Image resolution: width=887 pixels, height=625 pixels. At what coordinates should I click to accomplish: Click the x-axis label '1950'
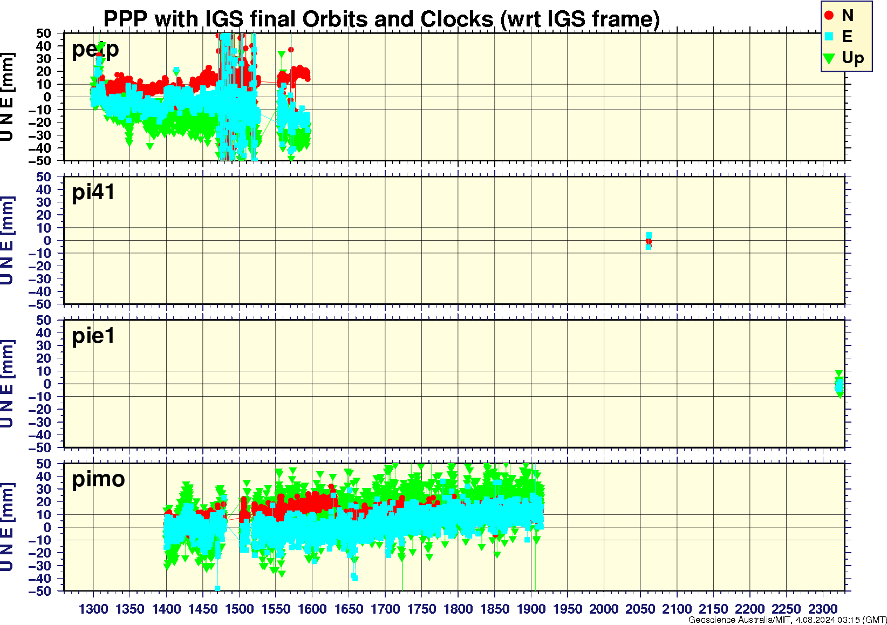coord(568,609)
